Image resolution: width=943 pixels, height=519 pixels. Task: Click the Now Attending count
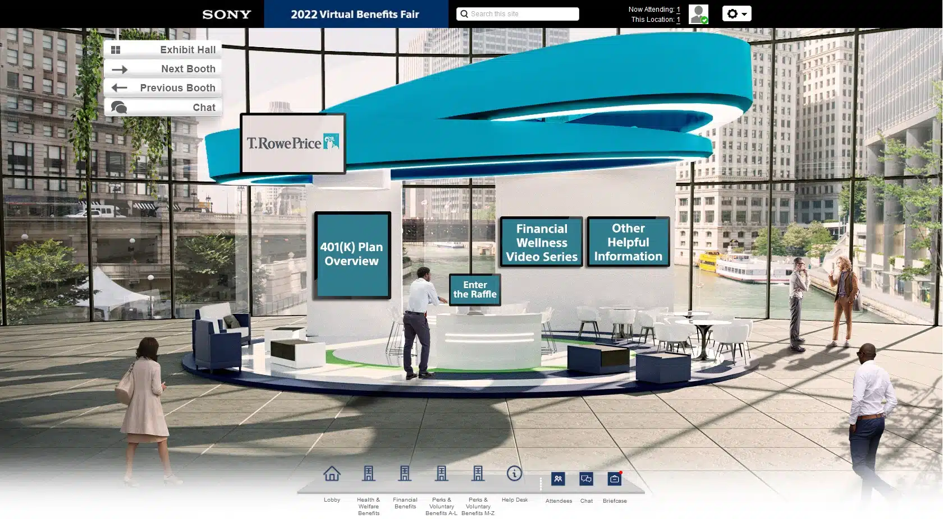(678, 10)
